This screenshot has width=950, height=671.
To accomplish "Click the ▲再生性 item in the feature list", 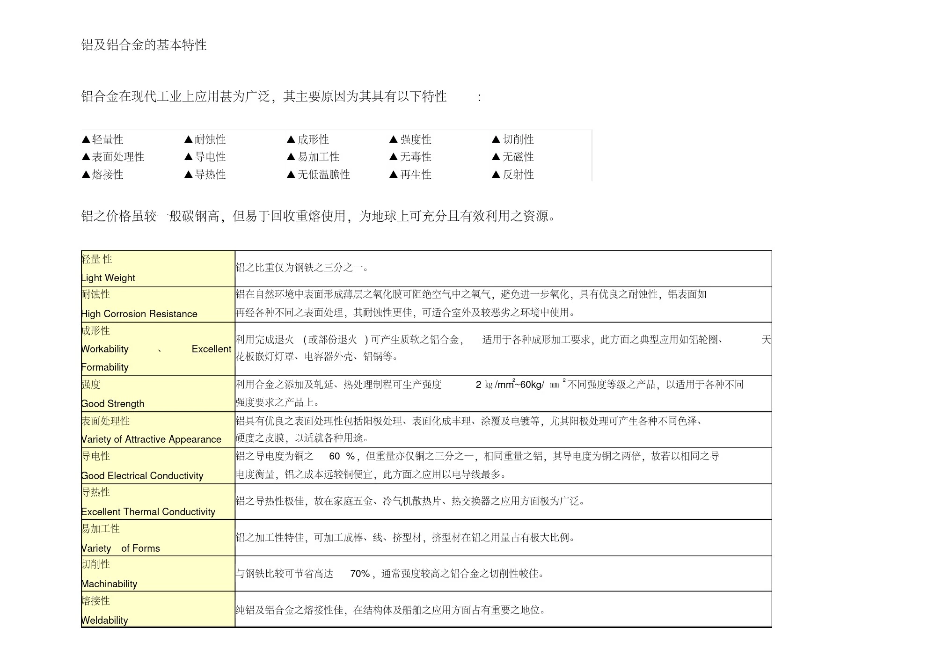I will coord(410,175).
